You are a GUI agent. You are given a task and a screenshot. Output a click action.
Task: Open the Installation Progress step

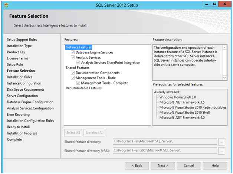[22, 133]
